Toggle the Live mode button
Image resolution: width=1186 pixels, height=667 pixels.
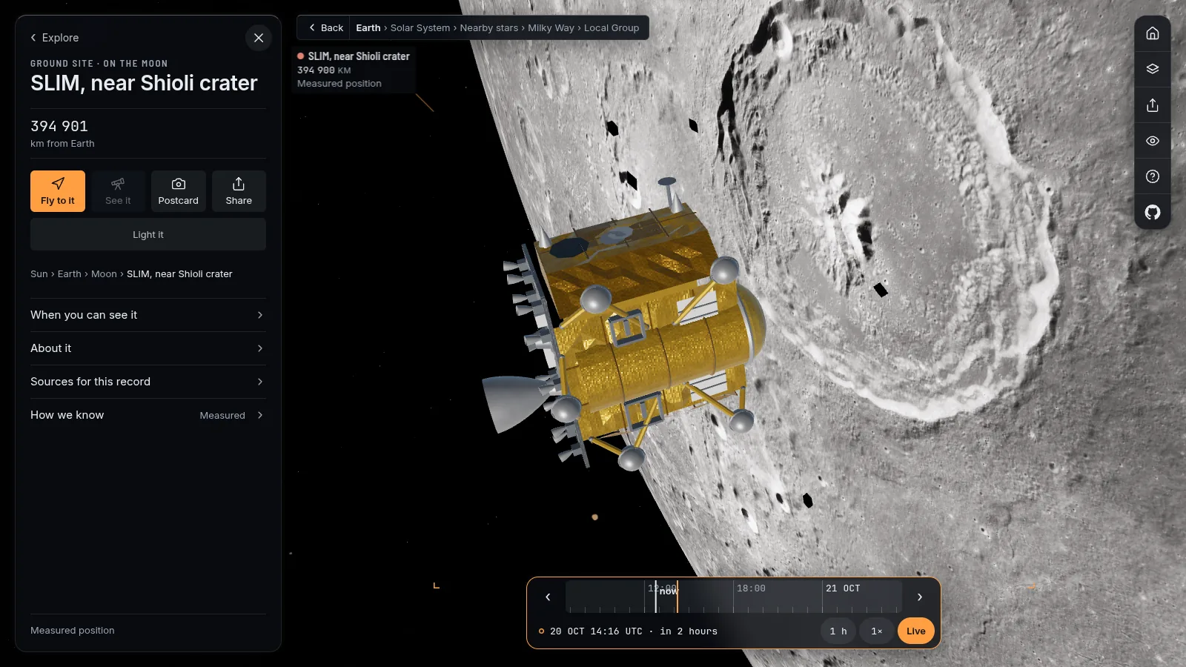tap(916, 631)
